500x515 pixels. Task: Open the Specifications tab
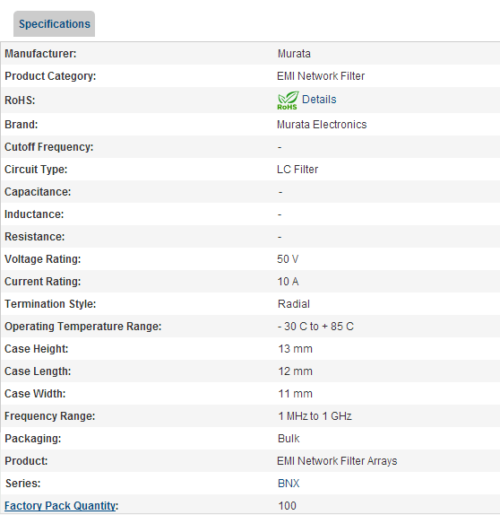point(54,24)
